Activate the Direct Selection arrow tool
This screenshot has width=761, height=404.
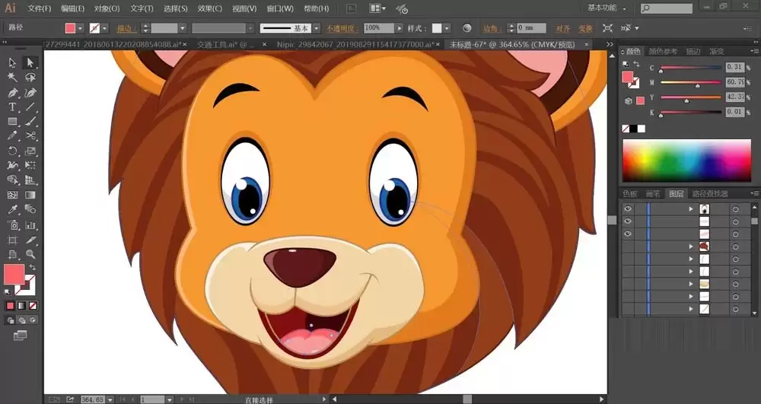tap(30, 62)
